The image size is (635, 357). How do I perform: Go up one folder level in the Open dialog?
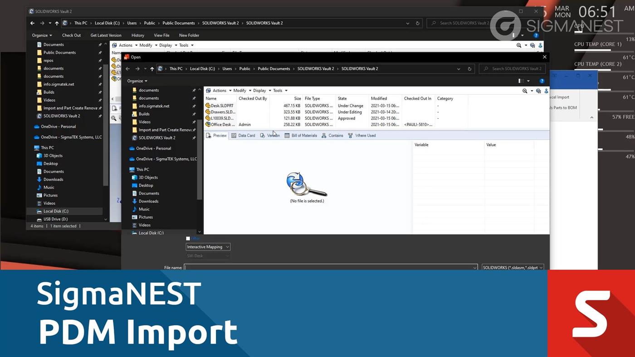point(152,69)
